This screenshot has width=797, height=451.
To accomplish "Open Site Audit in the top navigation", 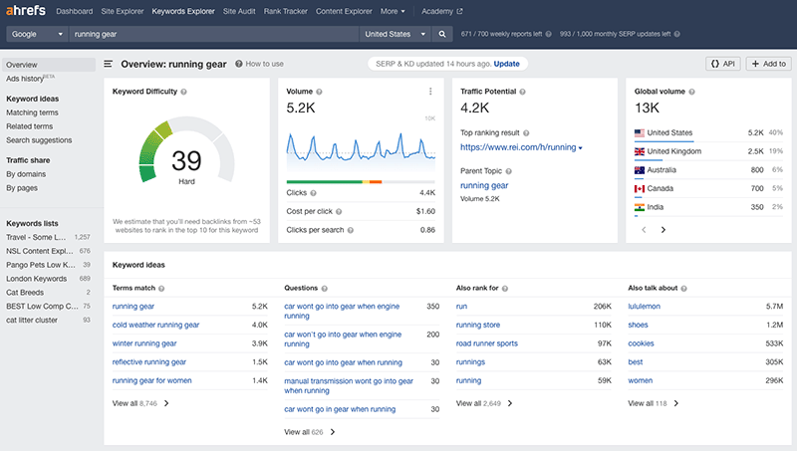I will (x=239, y=11).
